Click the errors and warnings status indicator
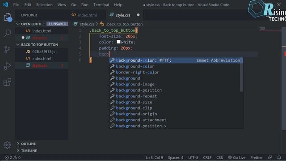Viewport: 286px width, 161px height. coord(13,157)
